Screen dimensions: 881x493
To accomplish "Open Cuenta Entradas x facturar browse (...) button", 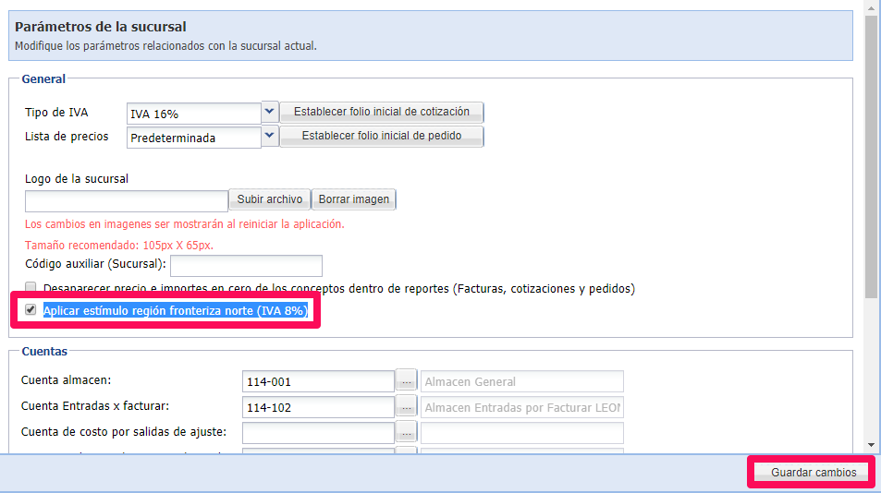I will point(407,407).
